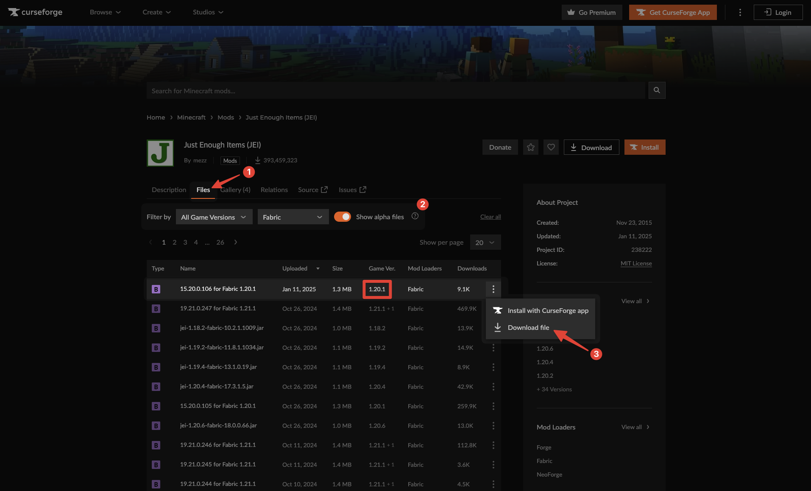Open three-dot menu for jei-1.19.4-fabric row

tap(493, 367)
